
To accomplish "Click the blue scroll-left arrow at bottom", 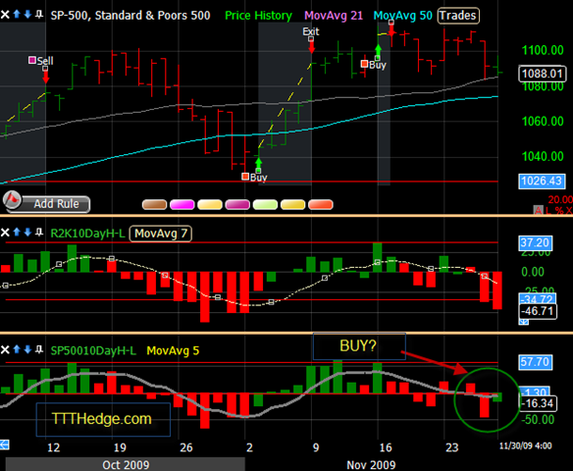I will [x=4, y=445].
